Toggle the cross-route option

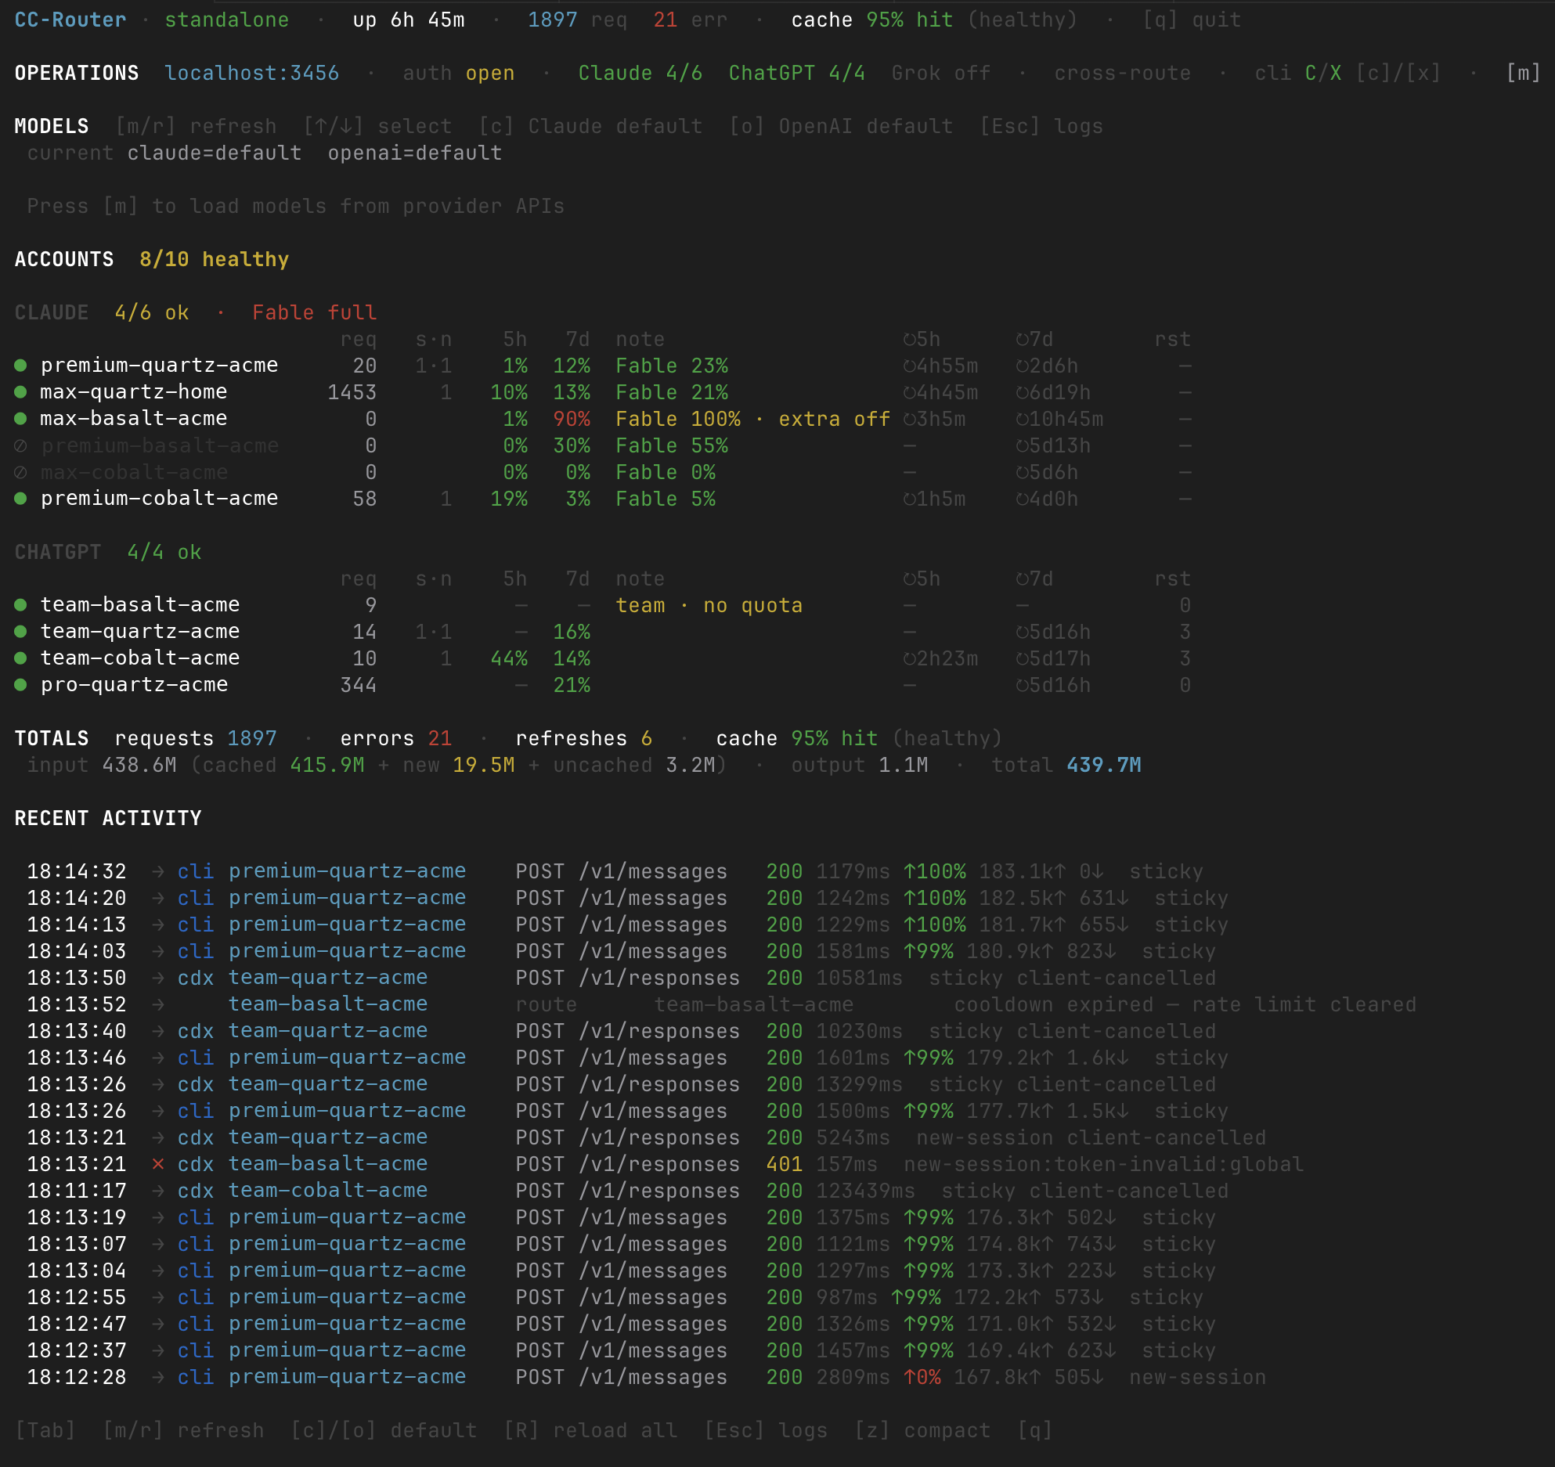[1123, 73]
